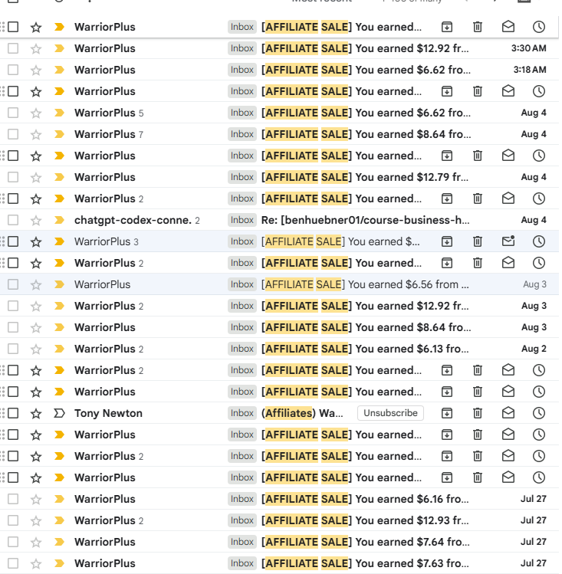This screenshot has width=562, height=574.
Task: Open the 'Re: [benhuebner01/course-business-h...' email
Action: 365,220
